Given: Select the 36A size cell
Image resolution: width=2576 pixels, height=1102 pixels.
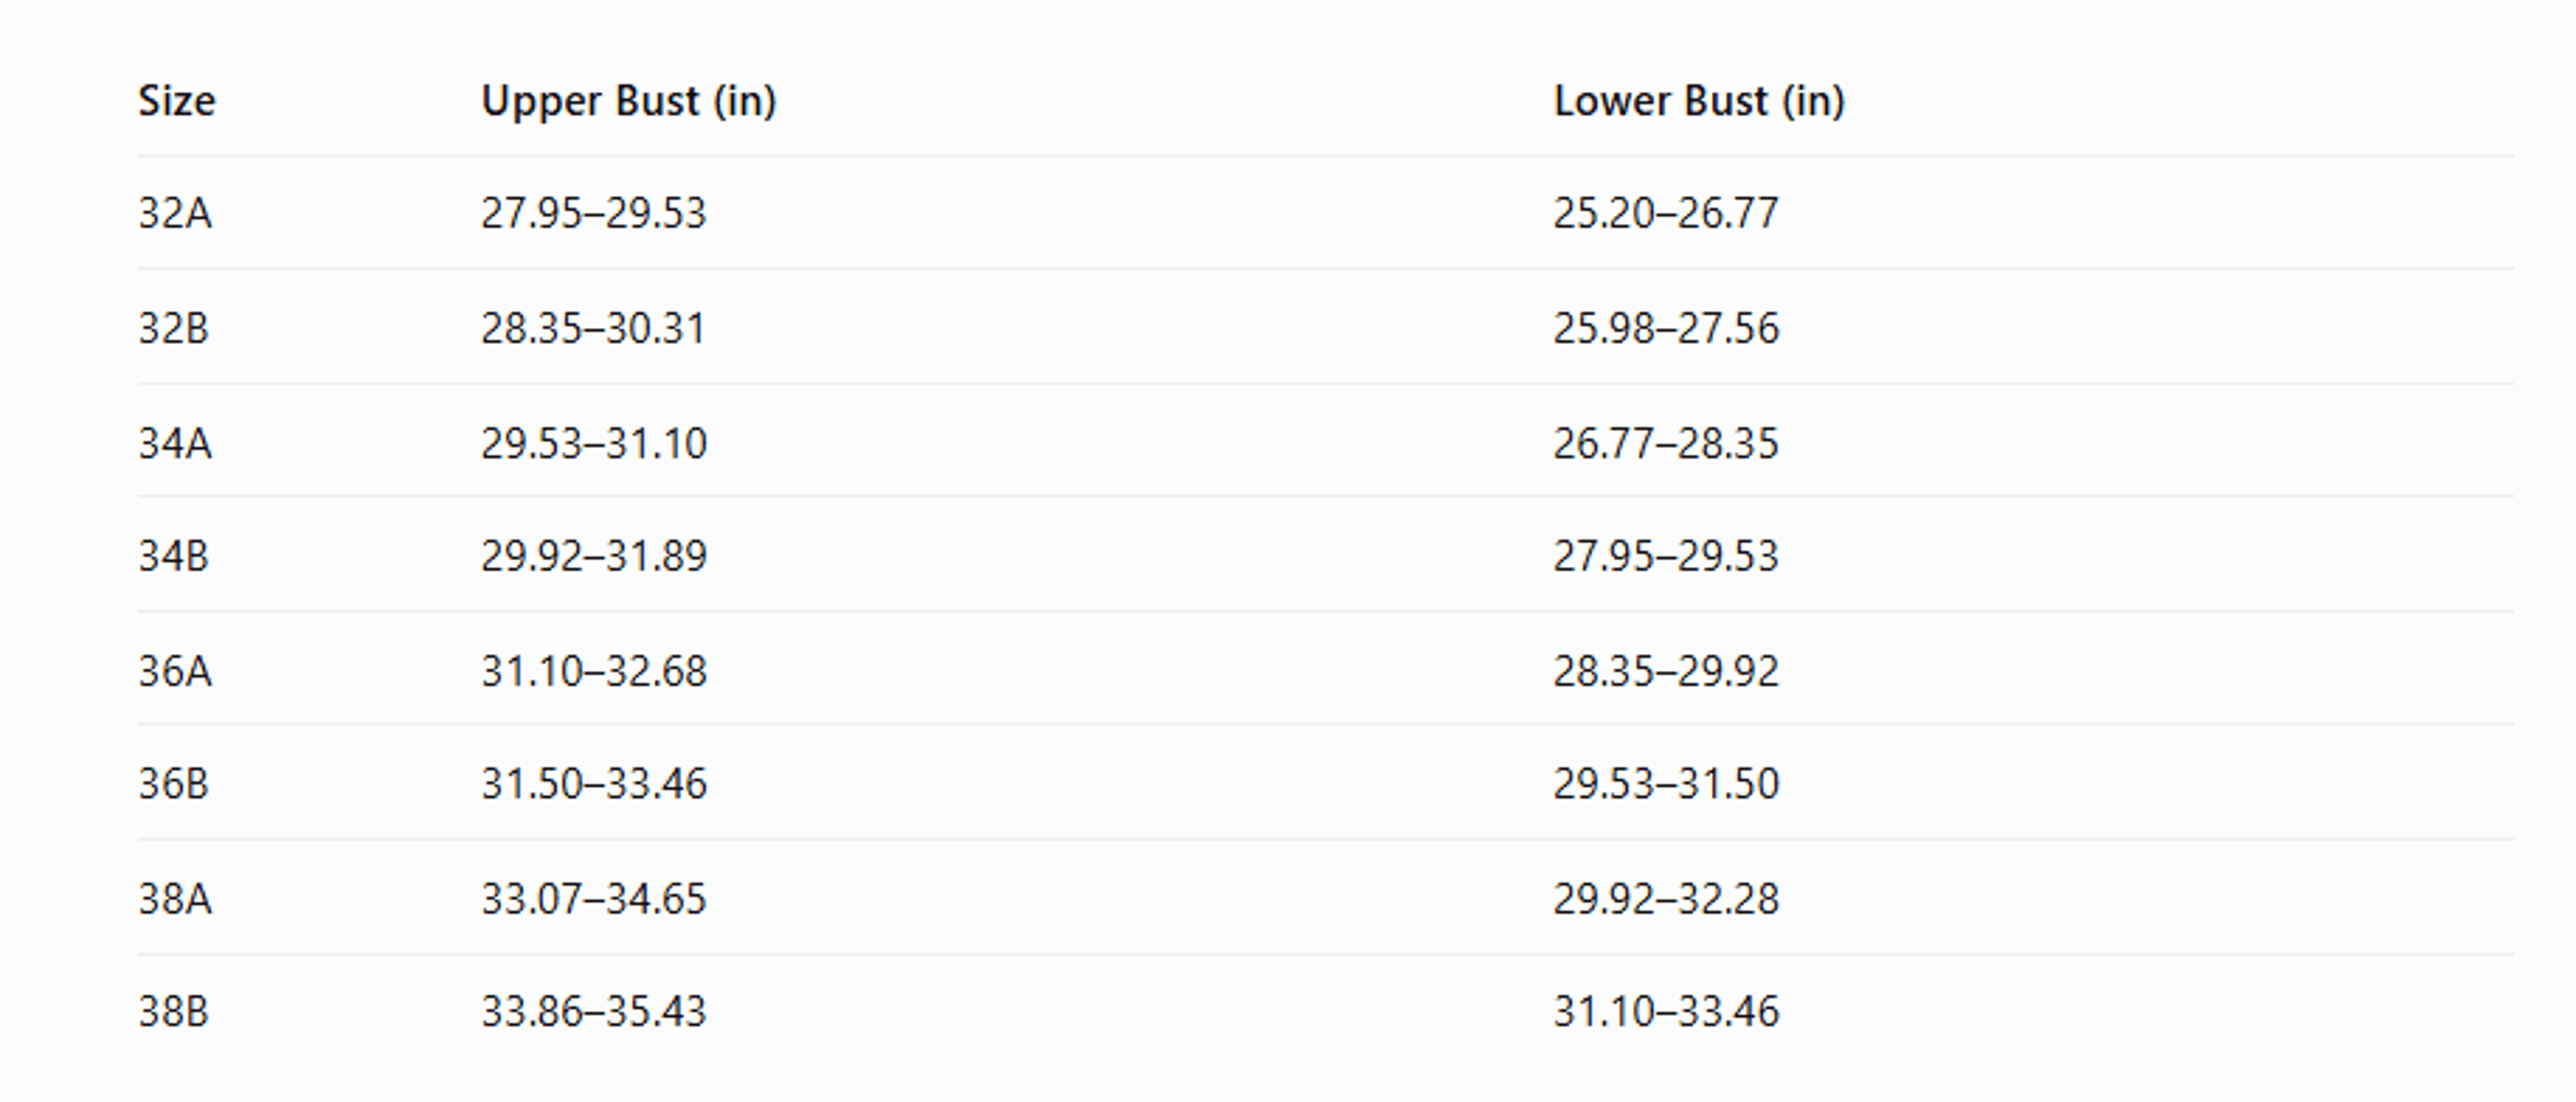Looking at the screenshot, I should pos(175,671).
